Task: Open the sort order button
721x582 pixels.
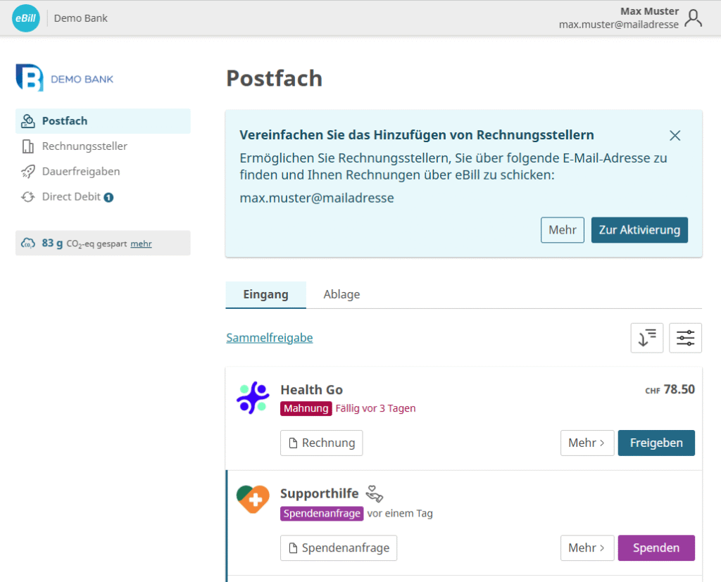Action: pos(647,338)
